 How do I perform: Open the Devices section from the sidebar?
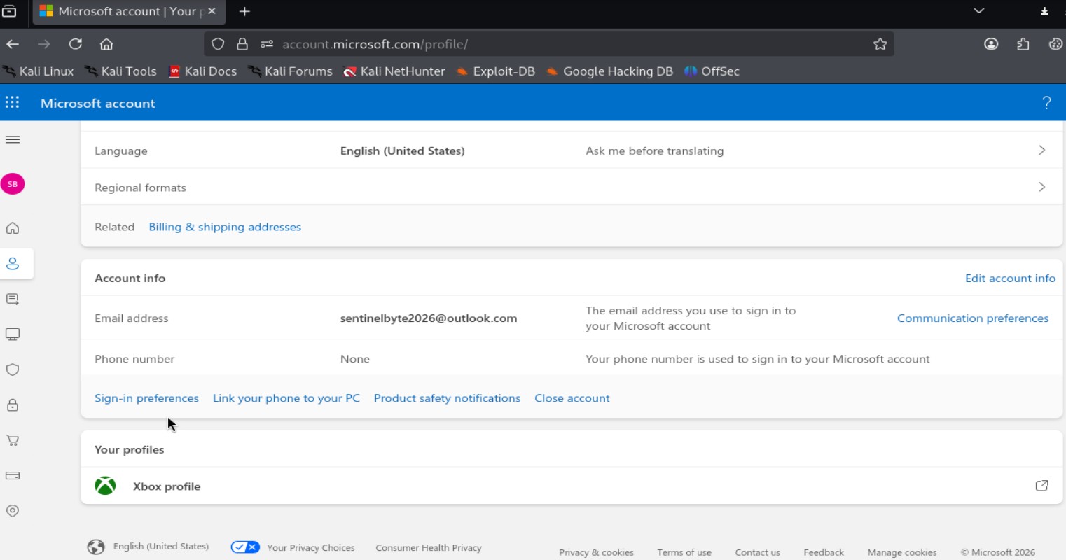pyautogui.click(x=12, y=334)
